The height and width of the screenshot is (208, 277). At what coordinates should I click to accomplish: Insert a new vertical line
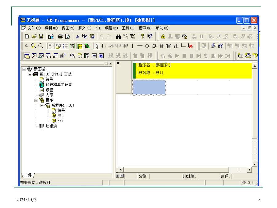coord(132,46)
